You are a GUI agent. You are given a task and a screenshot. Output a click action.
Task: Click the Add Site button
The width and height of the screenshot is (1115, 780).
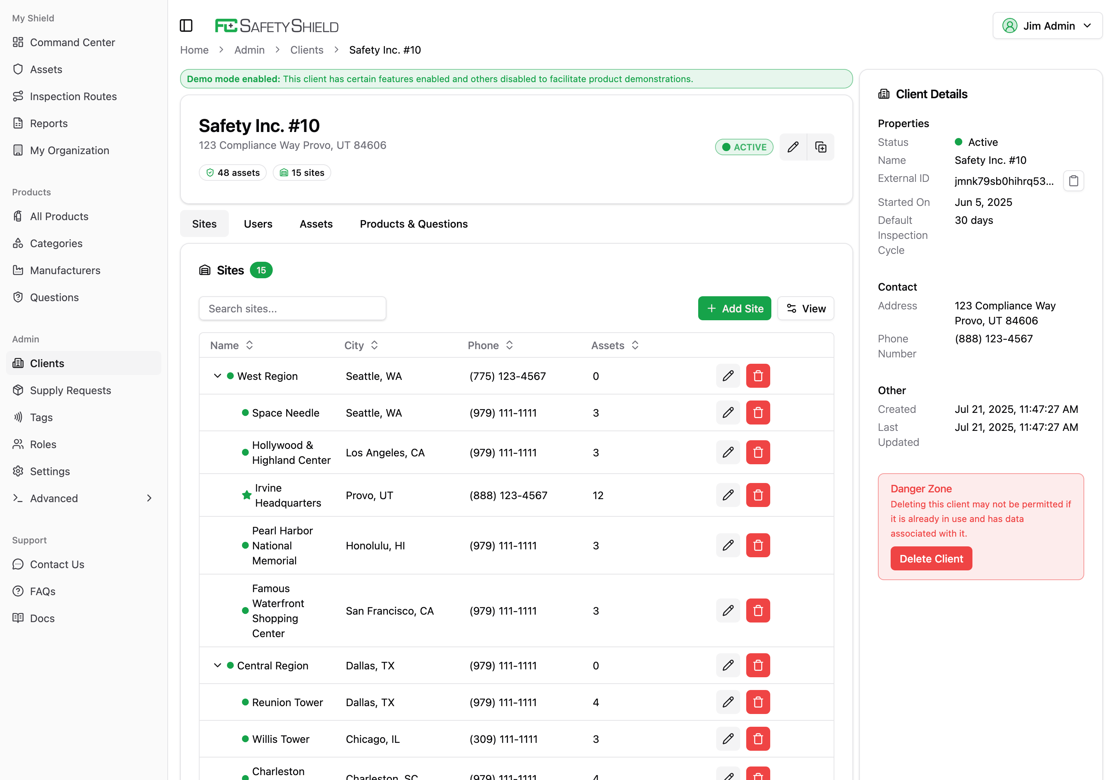[x=734, y=309]
